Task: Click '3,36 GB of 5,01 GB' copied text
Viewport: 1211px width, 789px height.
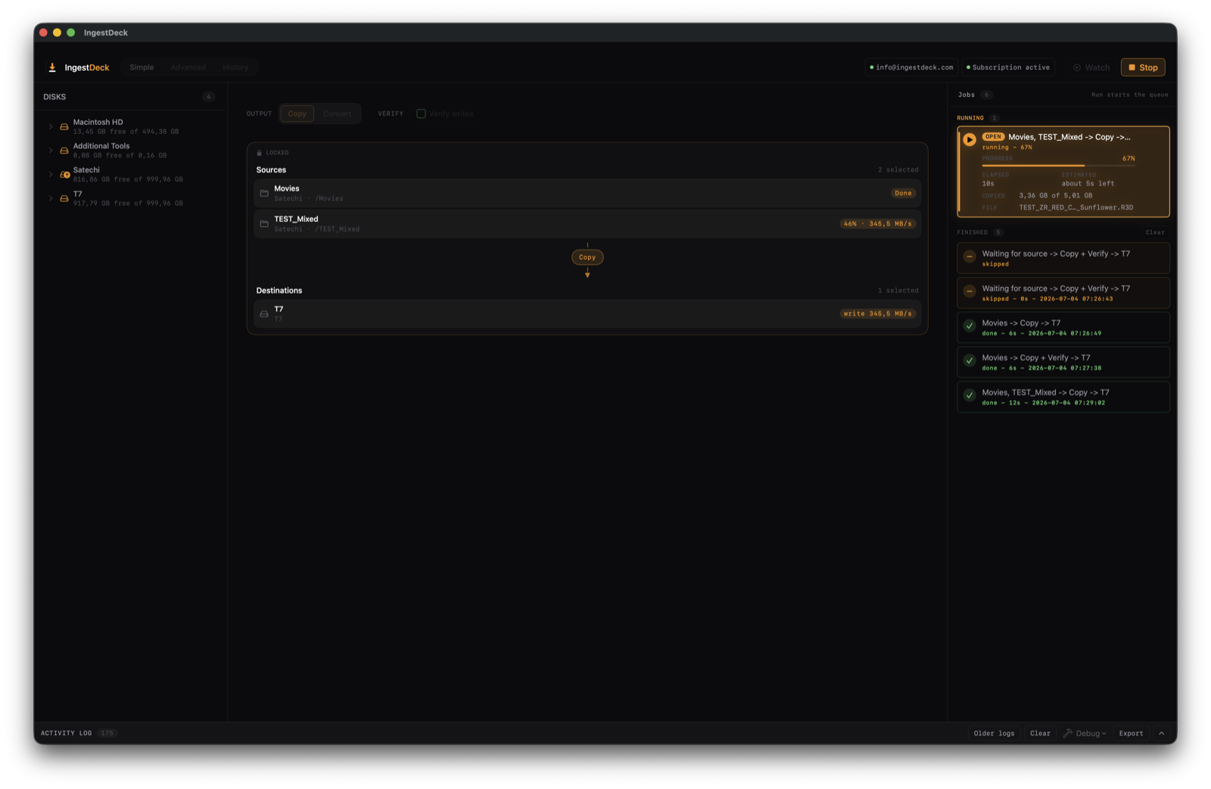Action: (1055, 195)
